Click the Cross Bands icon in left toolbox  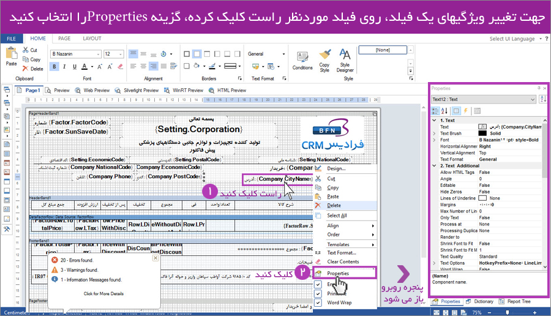[x=7, y=103]
